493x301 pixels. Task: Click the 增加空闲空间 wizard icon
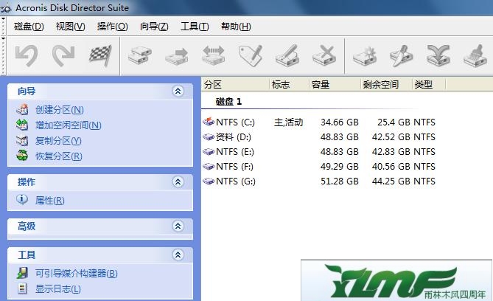pyautogui.click(x=22, y=125)
